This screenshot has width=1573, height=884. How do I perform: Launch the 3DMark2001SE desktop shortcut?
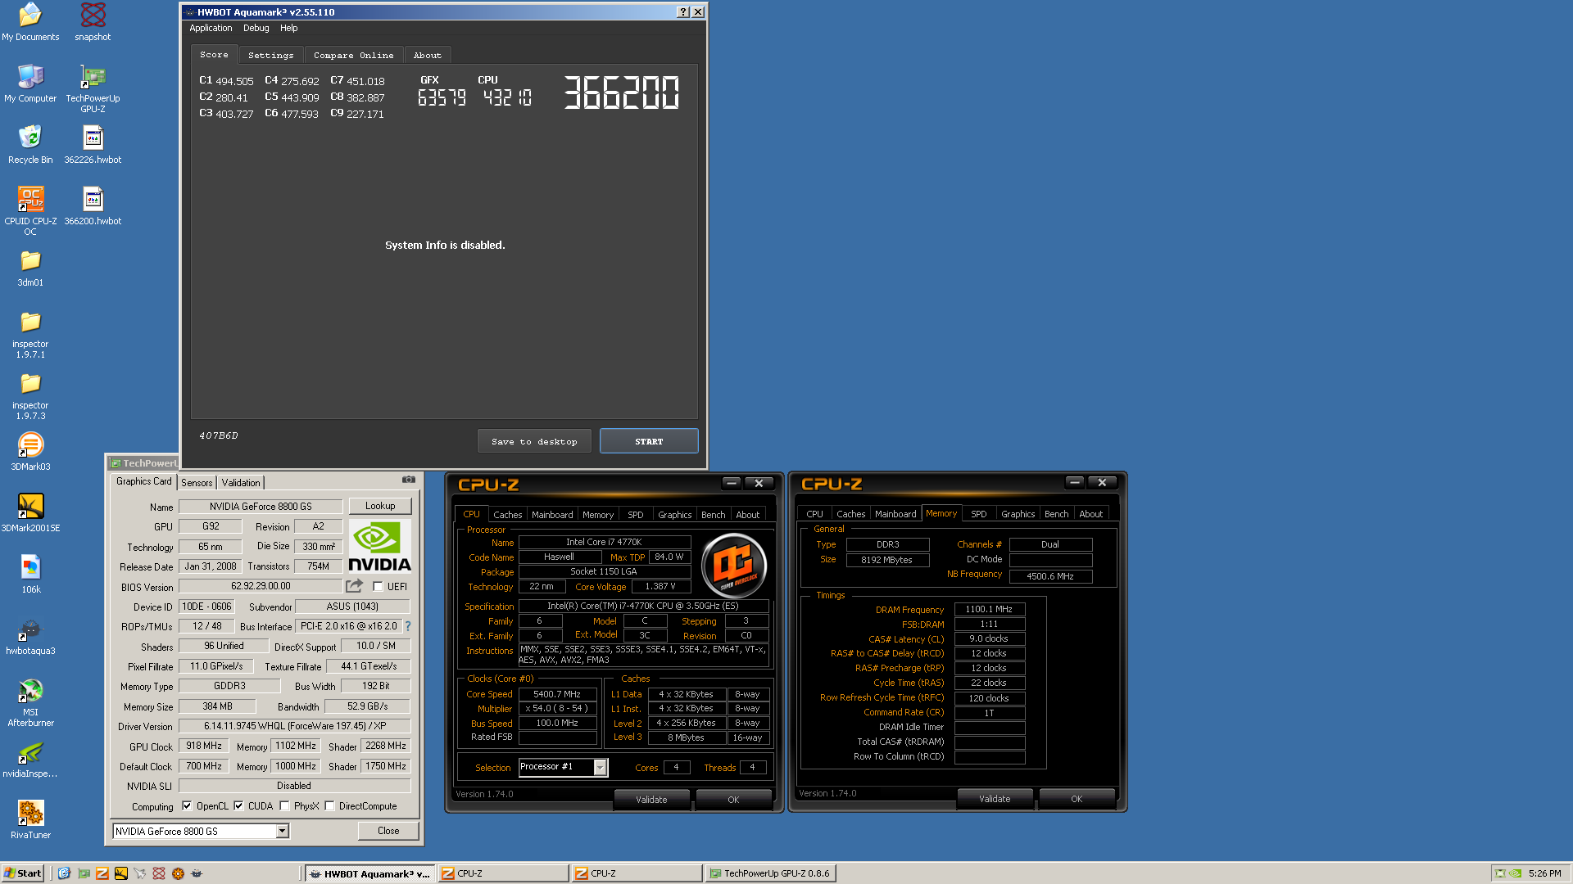[x=30, y=506]
